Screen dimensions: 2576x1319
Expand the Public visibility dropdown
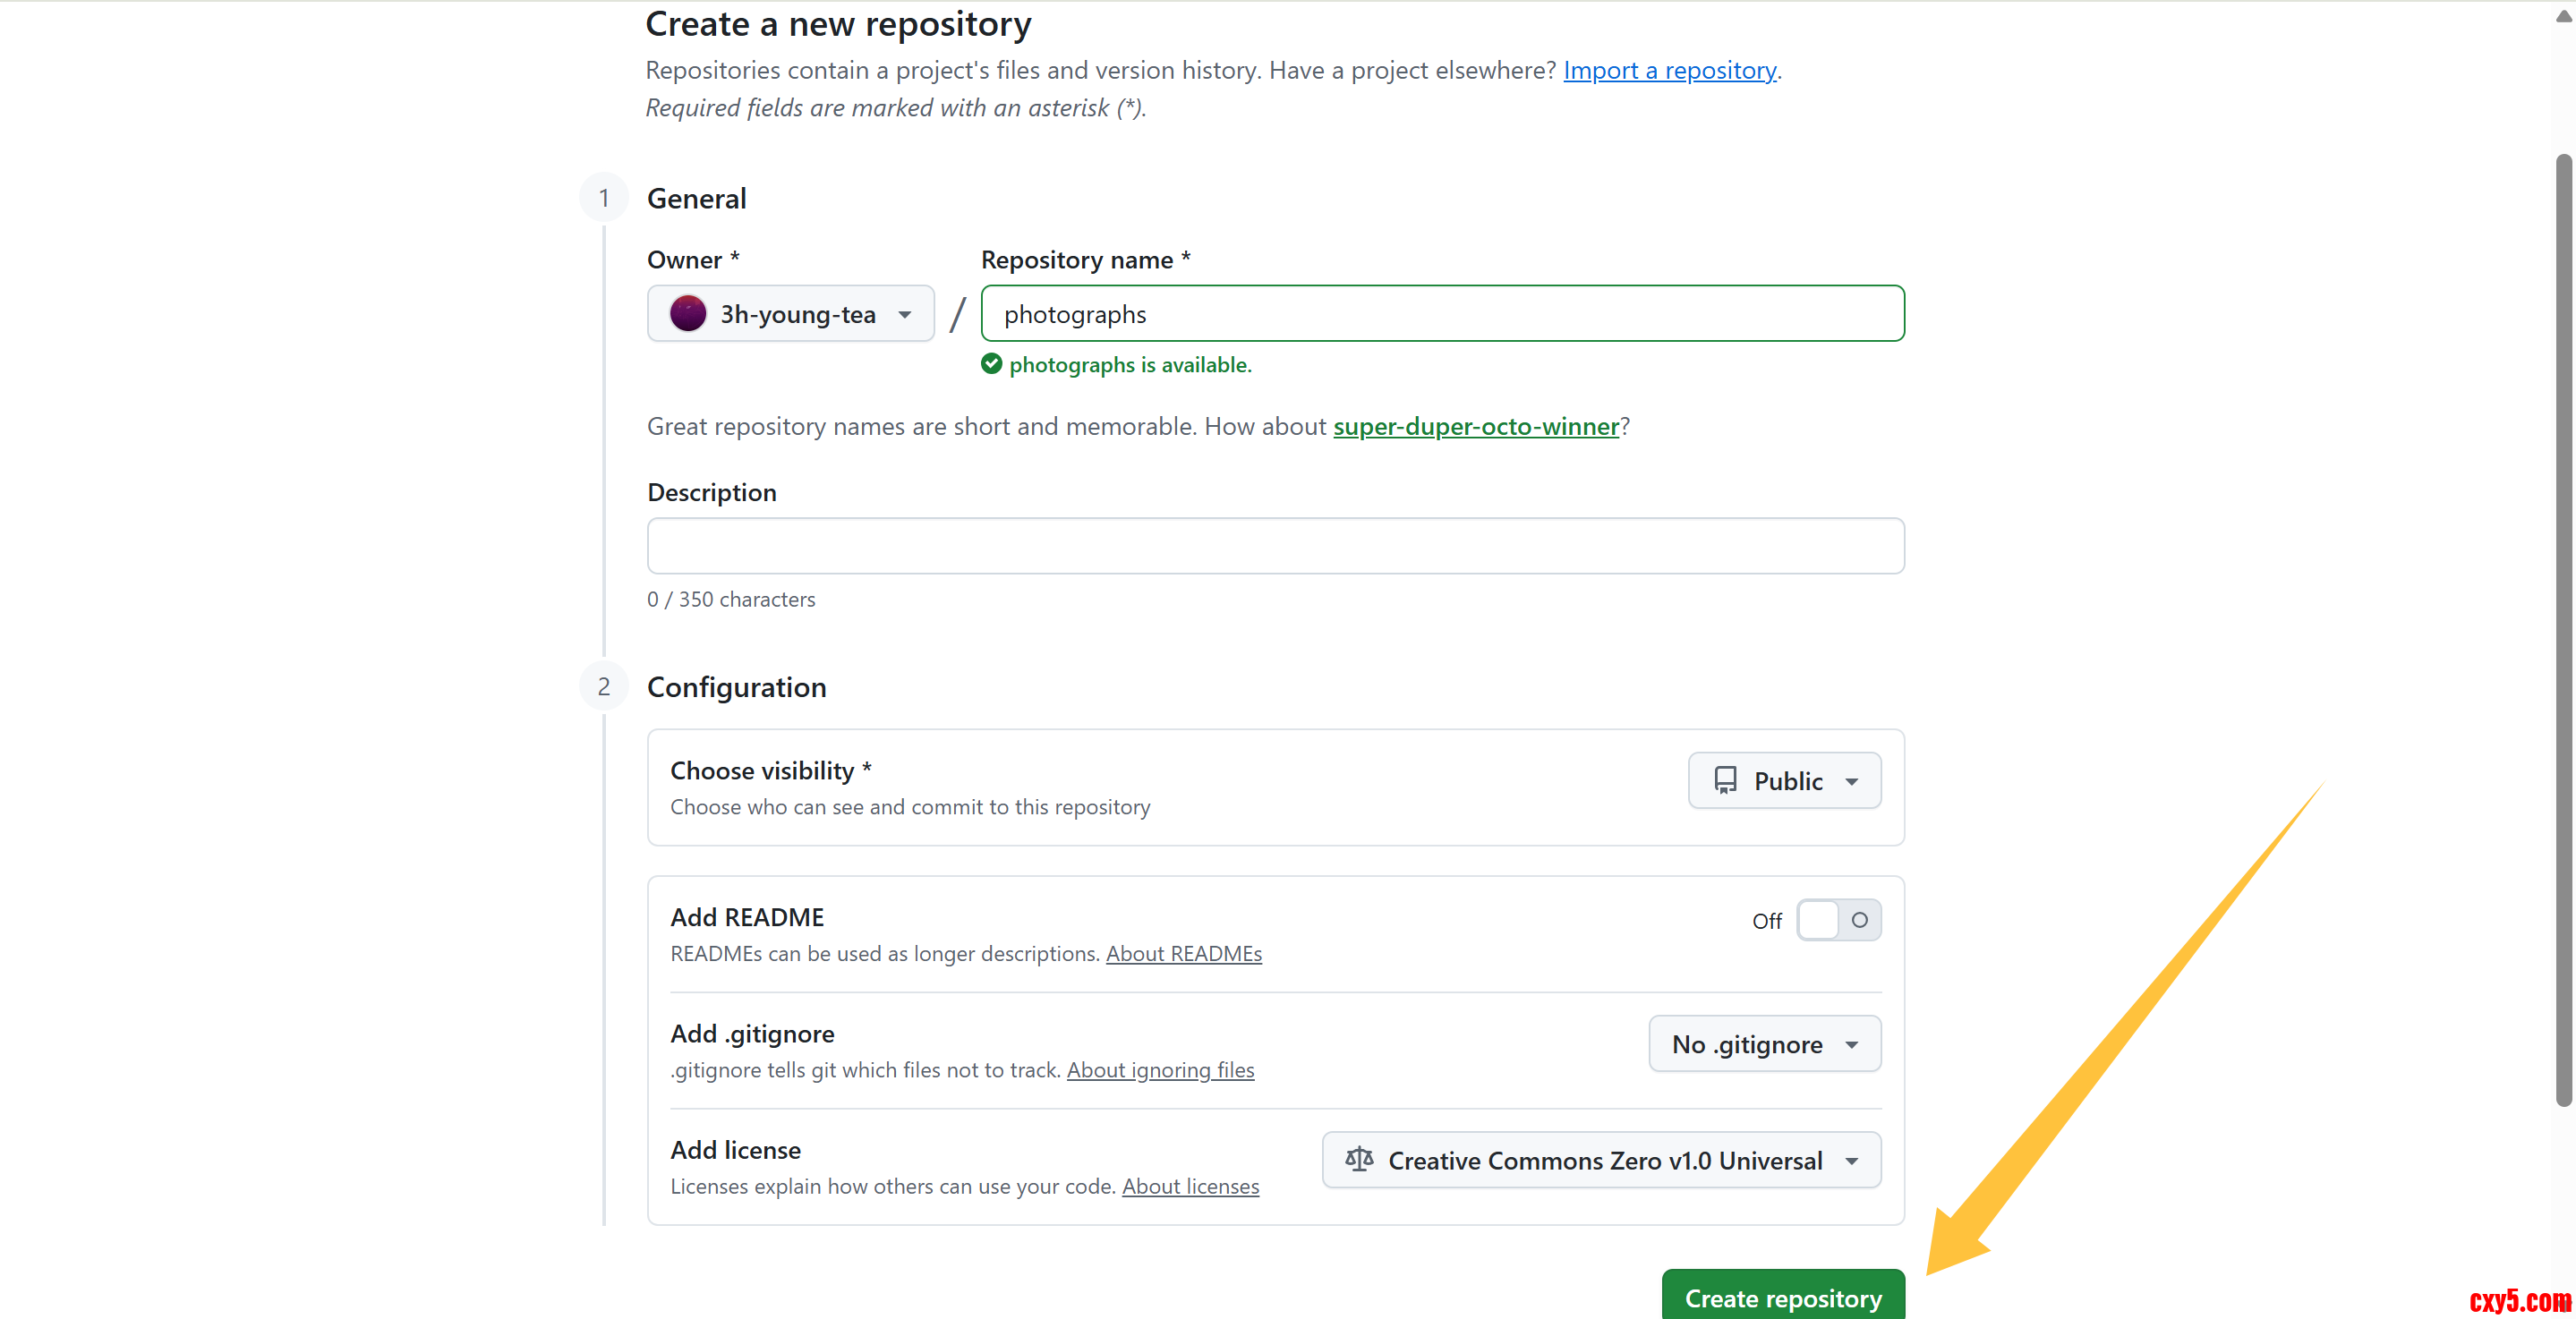click(x=1784, y=780)
